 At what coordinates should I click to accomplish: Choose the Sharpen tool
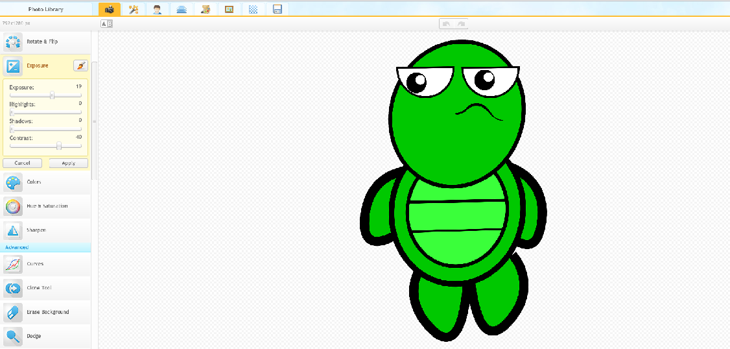click(13, 230)
